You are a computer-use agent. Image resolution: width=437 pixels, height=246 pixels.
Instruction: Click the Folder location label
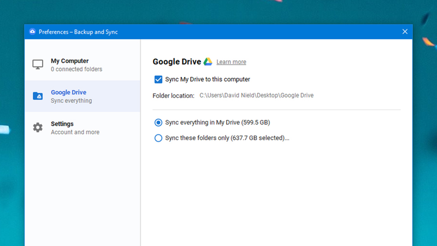pos(173,96)
